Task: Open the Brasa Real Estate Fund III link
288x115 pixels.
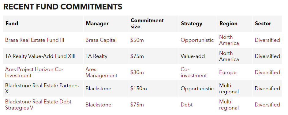Action: point(35,40)
